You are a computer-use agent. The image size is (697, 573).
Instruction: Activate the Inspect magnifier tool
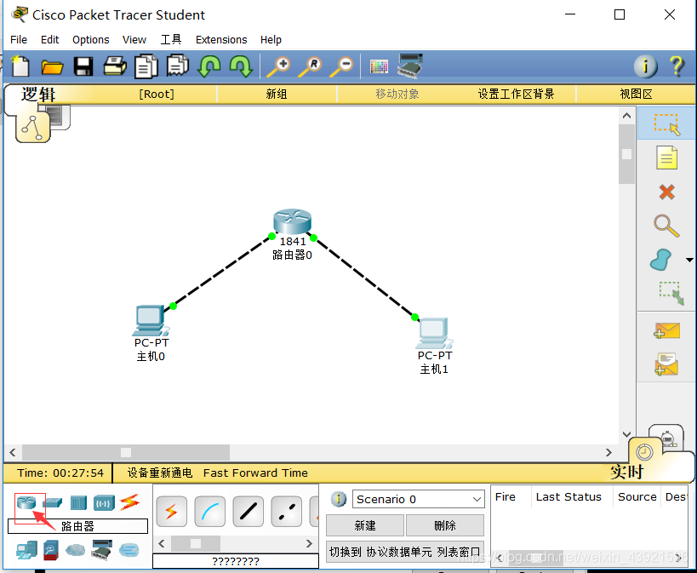coord(666,226)
